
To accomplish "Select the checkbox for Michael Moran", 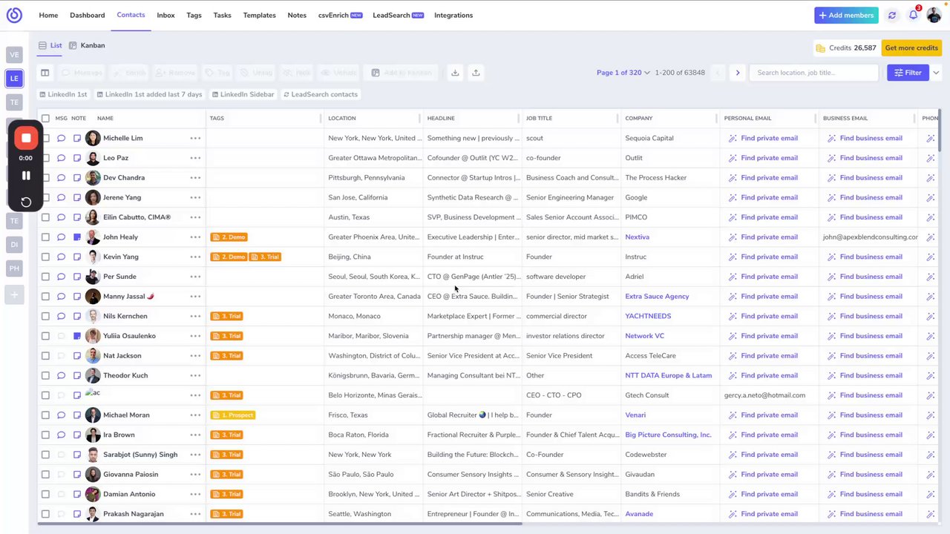I will tap(45, 415).
